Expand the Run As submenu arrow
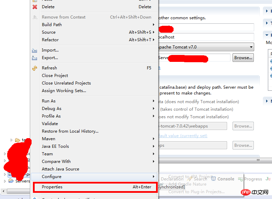The image size is (272, 199). 154,101
